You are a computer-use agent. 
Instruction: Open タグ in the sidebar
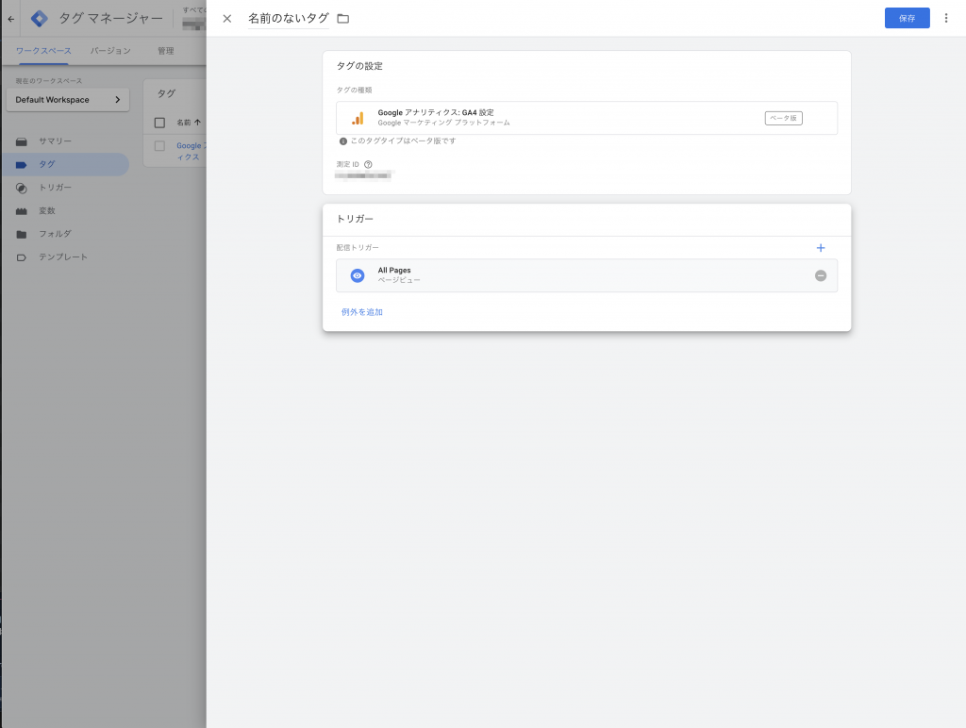65,164
